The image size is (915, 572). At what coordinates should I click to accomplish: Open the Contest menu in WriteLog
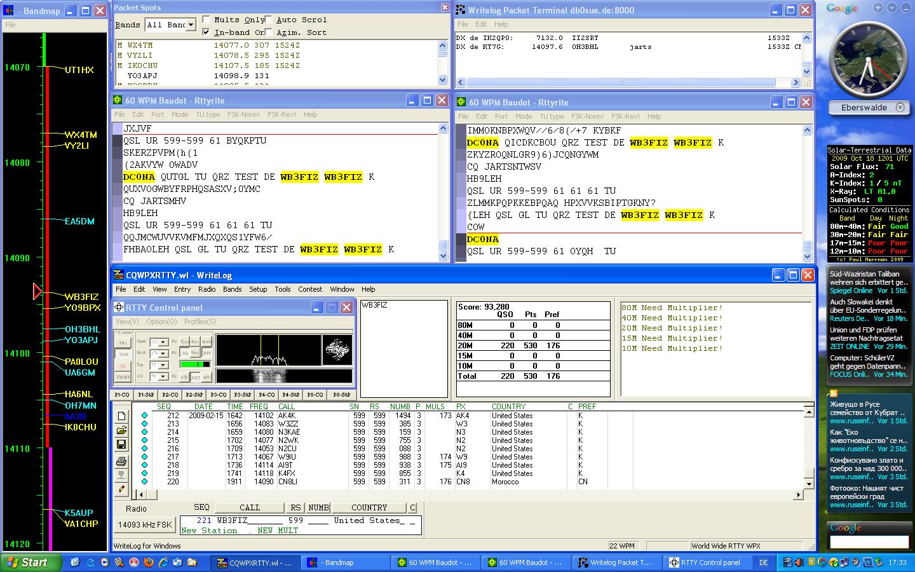coord(310,289)
